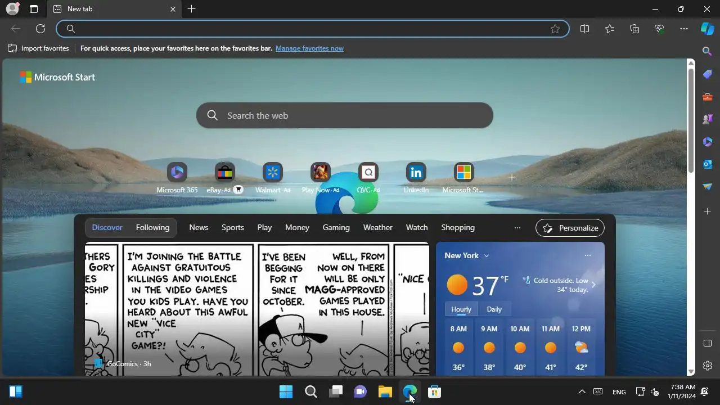Select the Discover feed tab

pos(107,227)
